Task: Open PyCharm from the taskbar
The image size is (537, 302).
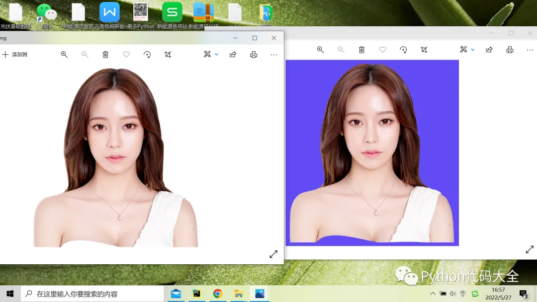Action: [x=196, y=294]
